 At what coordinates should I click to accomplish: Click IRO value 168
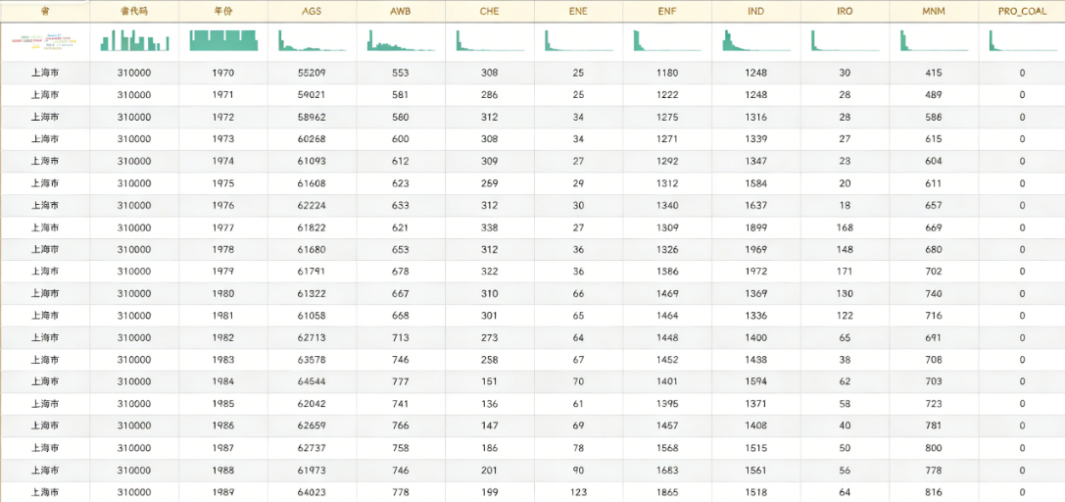(x=845, y=227)
